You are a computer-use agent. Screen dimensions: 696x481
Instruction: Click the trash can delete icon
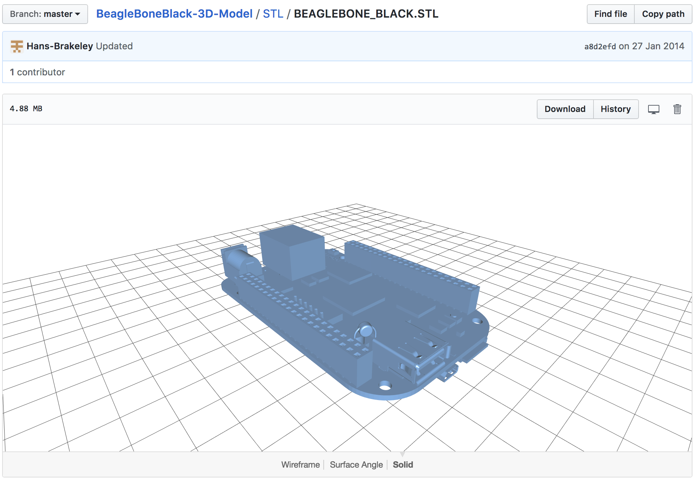[x=677, y=109]
